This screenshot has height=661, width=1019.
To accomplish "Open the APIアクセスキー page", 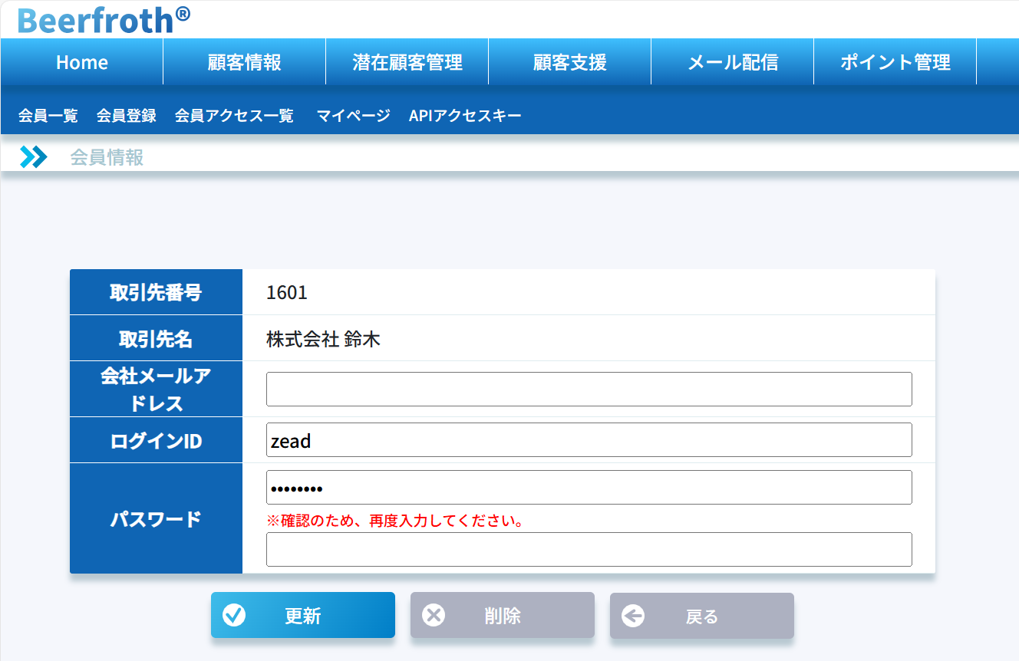I will (x=465, y=116).
